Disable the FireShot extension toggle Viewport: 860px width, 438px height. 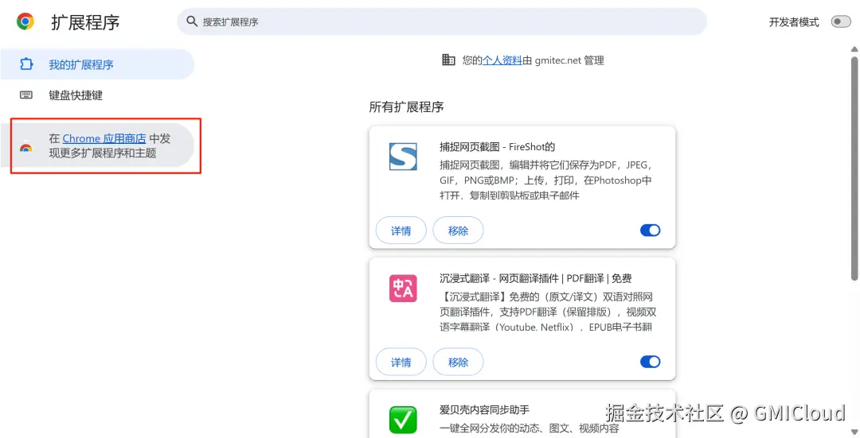(650, 231)
